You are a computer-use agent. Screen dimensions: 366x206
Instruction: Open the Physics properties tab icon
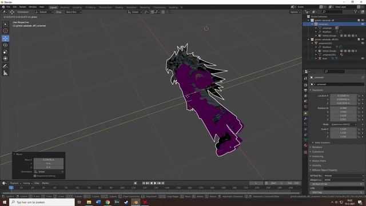(305, 129)
